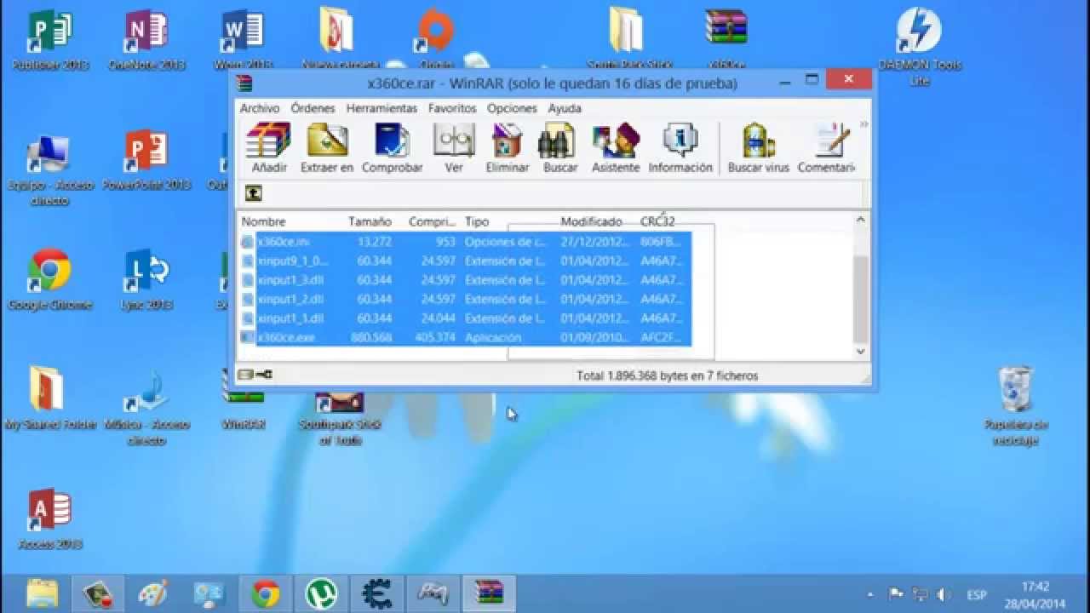This screenshot has width=1090, height=613.
Task: Click the drive and key status icon
Action: [x=255, y=375]
